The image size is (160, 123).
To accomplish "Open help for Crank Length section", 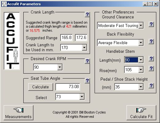I will 87,14.
